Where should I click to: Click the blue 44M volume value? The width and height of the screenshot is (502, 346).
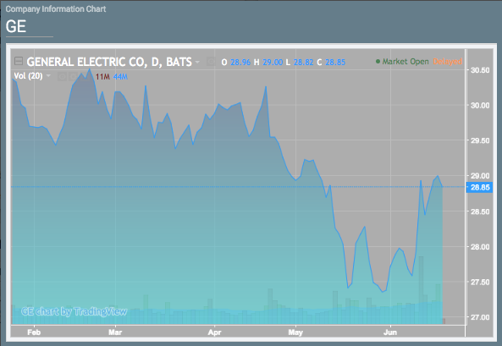tap(120, 77)
